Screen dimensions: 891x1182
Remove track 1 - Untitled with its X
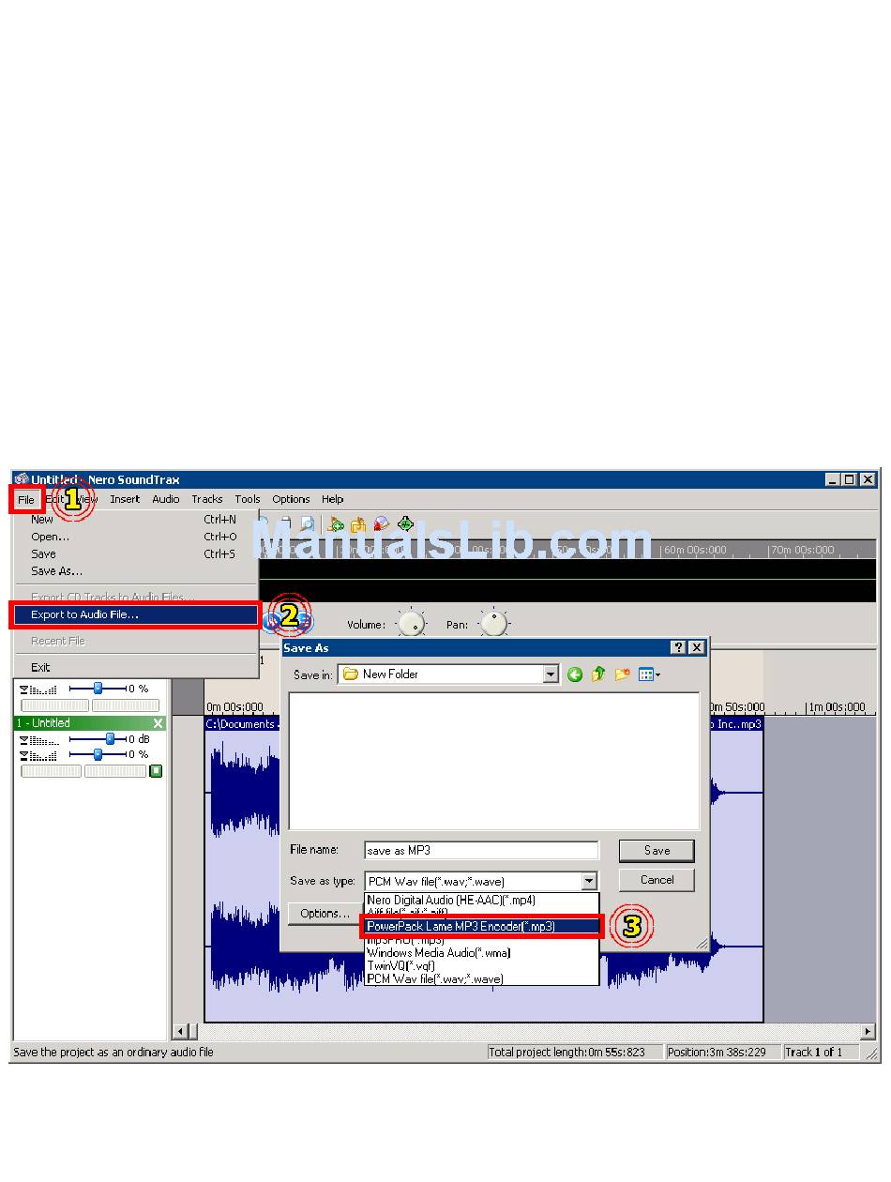pos(158,723)
